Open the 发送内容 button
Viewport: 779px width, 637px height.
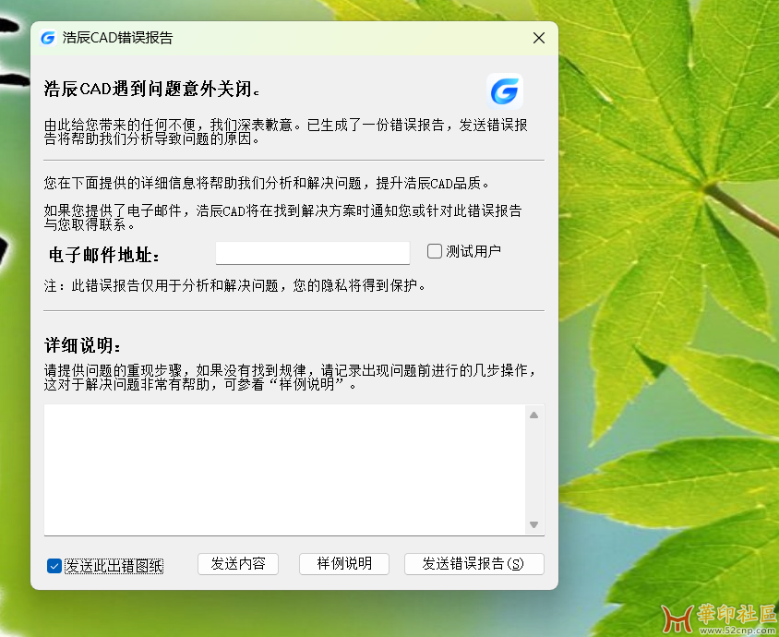(x=238, y=564)
